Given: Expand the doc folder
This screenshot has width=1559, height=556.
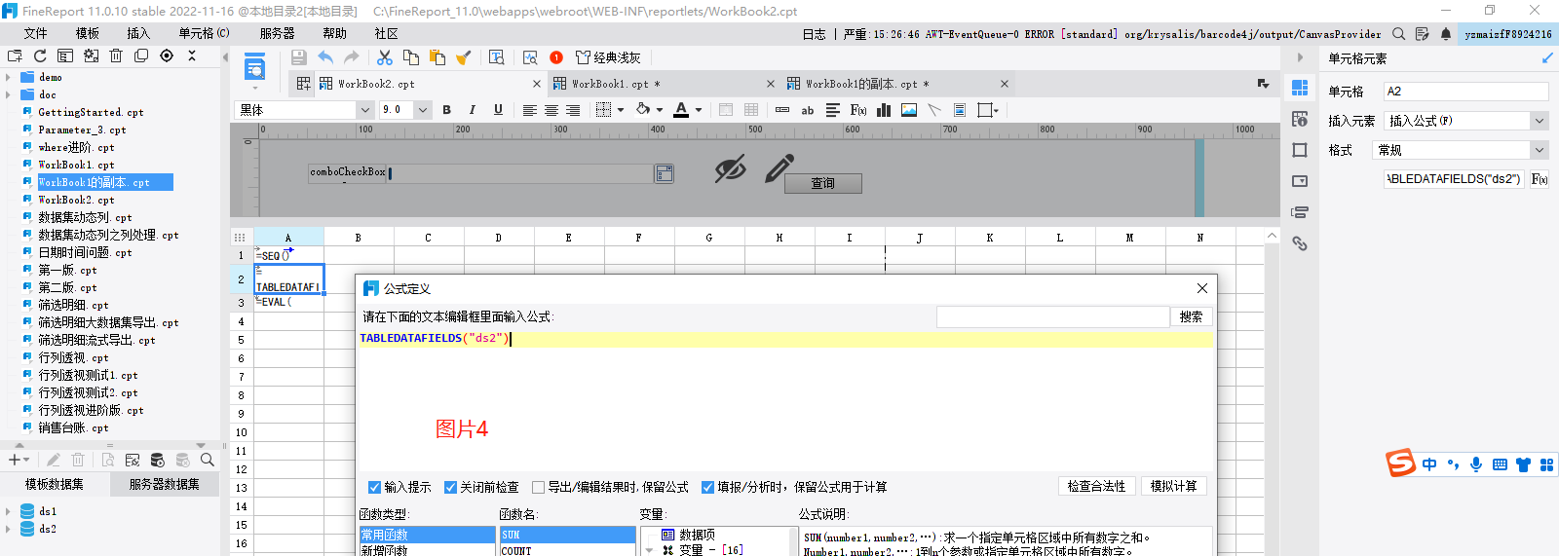Looking at the screenshot, I should click(x=9, y=94).
